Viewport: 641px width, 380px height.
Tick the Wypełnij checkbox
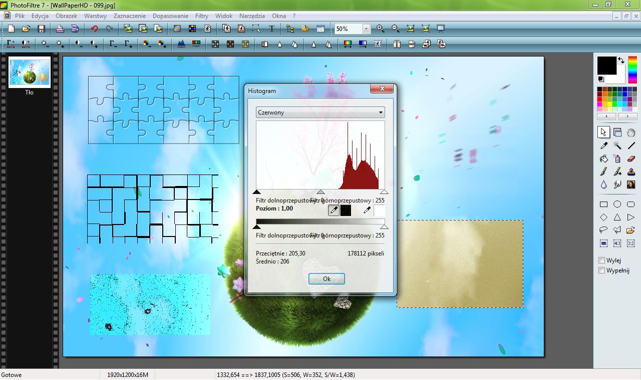(602, 270)
